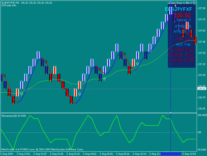Click the expert advisor smiley face icon

coord(194,3)
